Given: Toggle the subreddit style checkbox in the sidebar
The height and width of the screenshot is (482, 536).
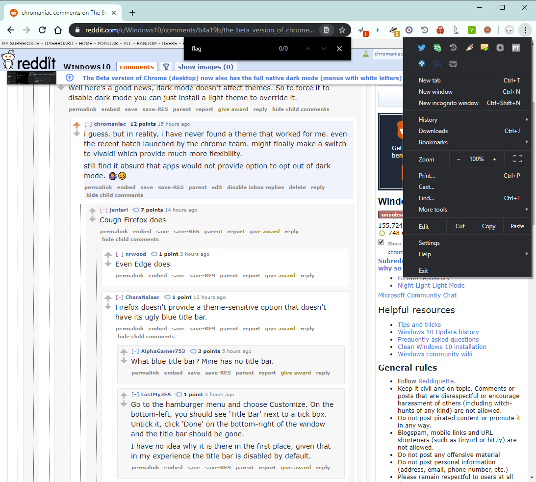Looking at the screenshot, I should 381,242.
